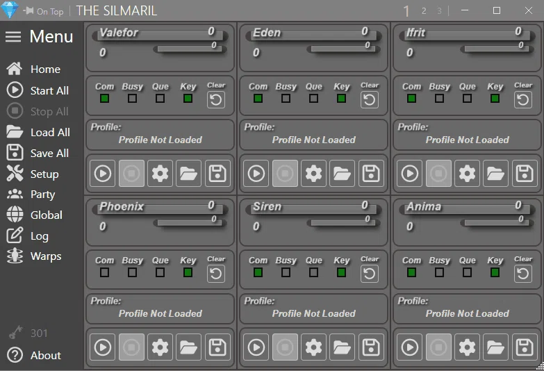Open settings gear for Siren
544x371 pixels.
click(313, 347)
